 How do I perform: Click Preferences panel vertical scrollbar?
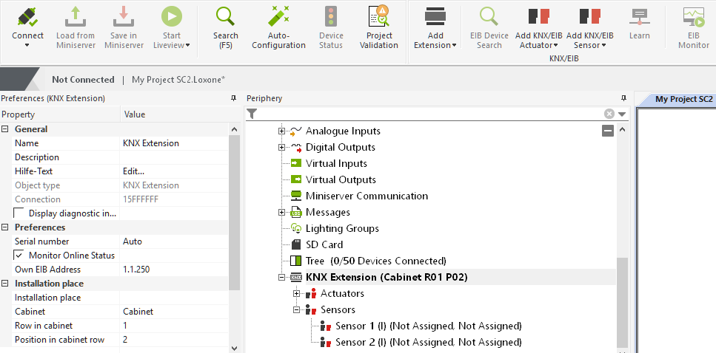click(x=234, y=213)
